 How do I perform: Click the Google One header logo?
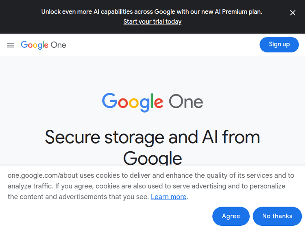coord(44,45)
